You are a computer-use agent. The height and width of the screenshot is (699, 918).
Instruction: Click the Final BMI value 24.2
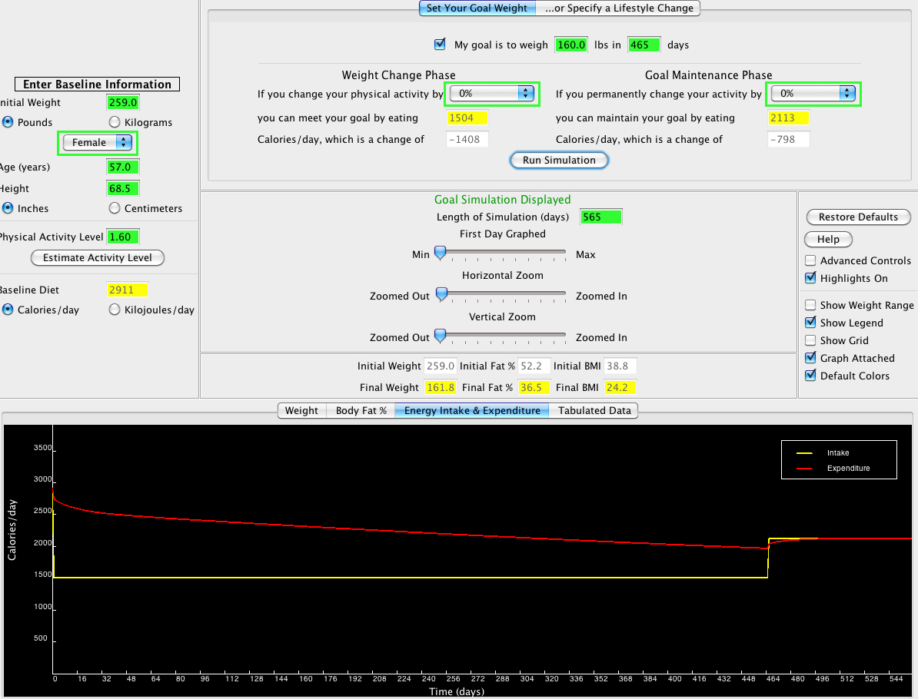click(x=620, y=387)
